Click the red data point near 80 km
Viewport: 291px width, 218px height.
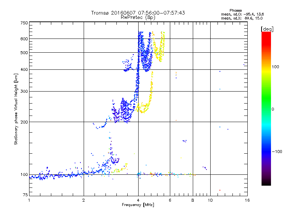(x=220, y=190)
